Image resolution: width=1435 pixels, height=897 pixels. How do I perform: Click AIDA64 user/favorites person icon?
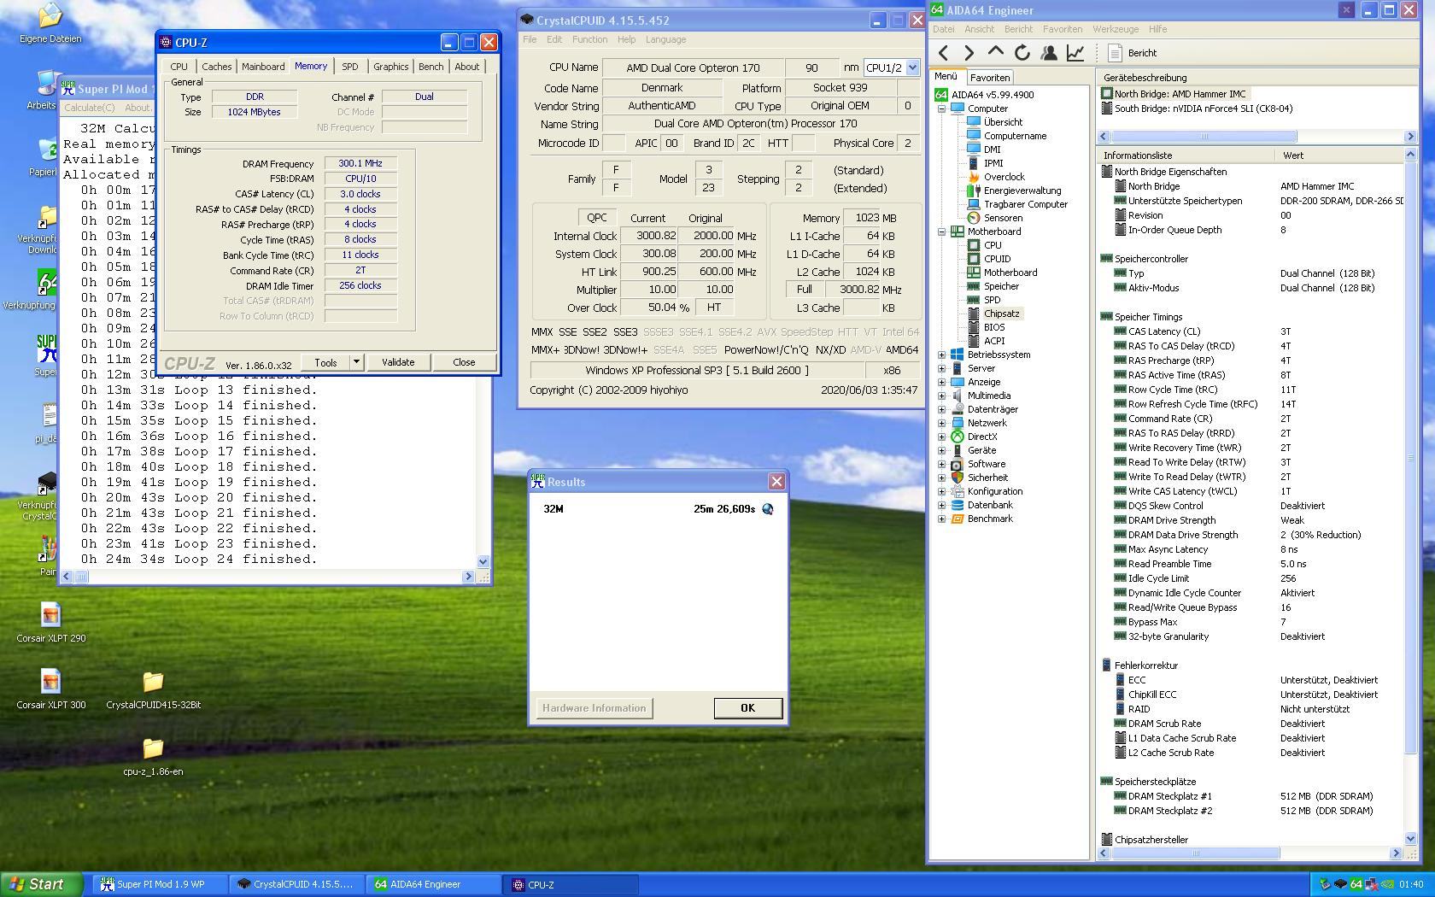click(x=1049, y=53)
